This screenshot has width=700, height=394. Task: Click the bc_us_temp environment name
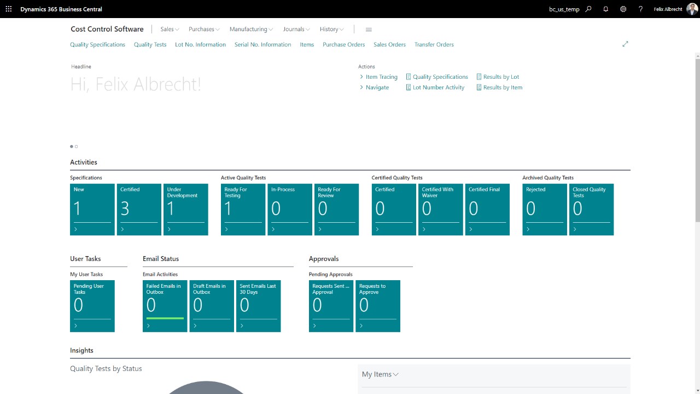click(x=564, y=9)
